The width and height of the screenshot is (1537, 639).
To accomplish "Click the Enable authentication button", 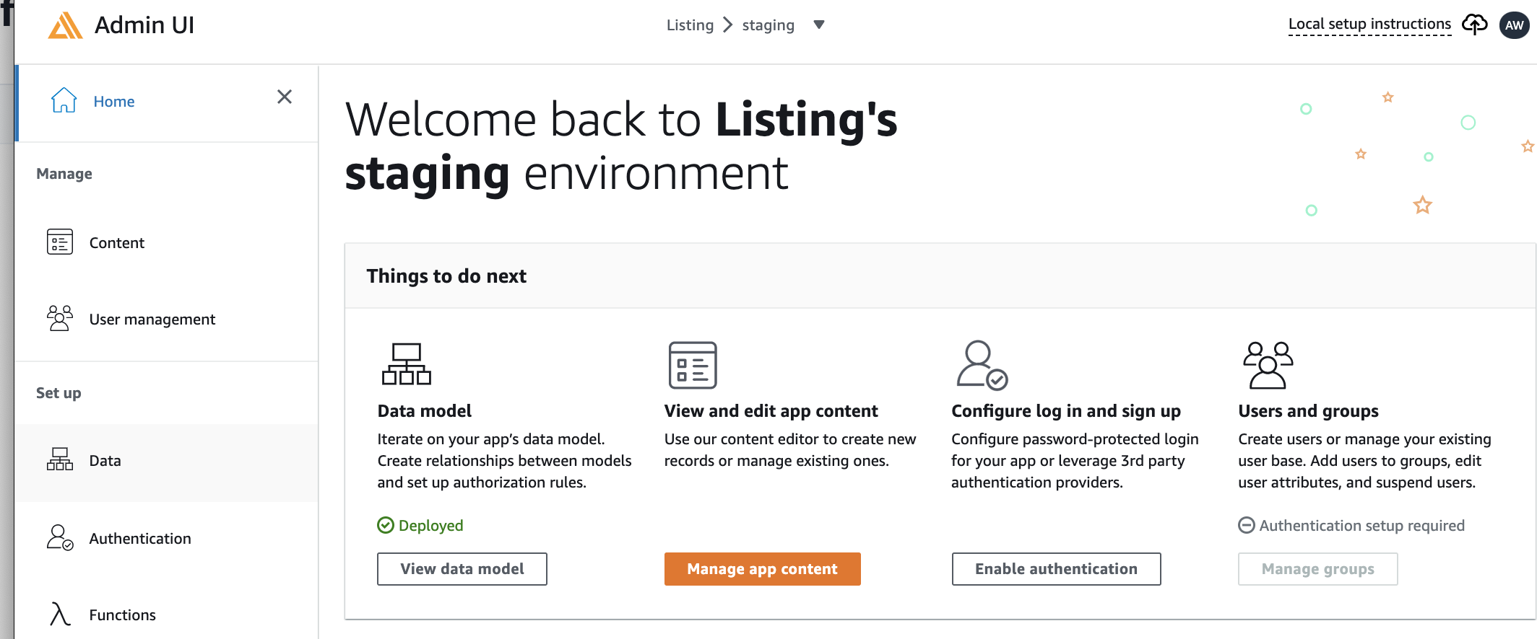I will (x=1056, y=568).
